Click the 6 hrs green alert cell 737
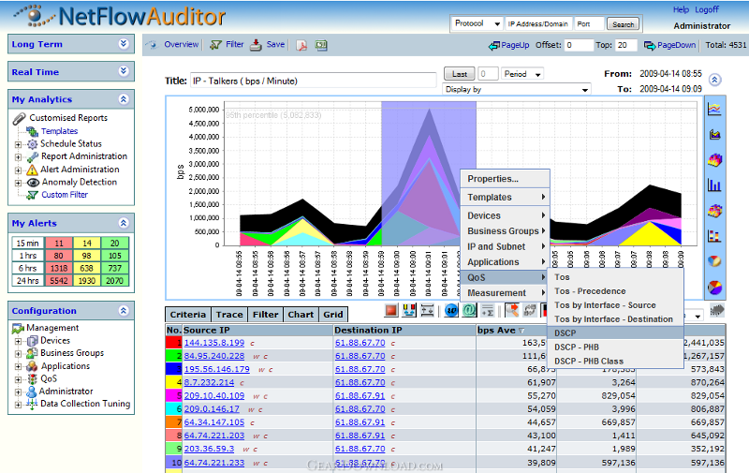The height and width of the screenshot is (473, 749). tap(114, 268)
